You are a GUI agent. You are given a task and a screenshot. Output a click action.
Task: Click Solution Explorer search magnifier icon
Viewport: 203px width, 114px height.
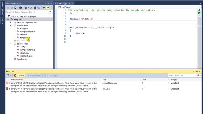tap(49, 12)
